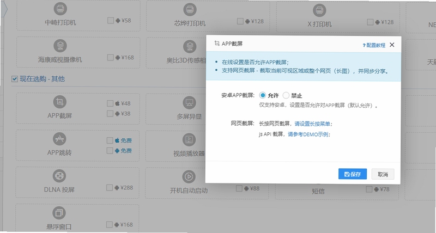The image size is (436, 233).
Task: Open the X打印机 printer icon
Action: click(x=319, y=11)
